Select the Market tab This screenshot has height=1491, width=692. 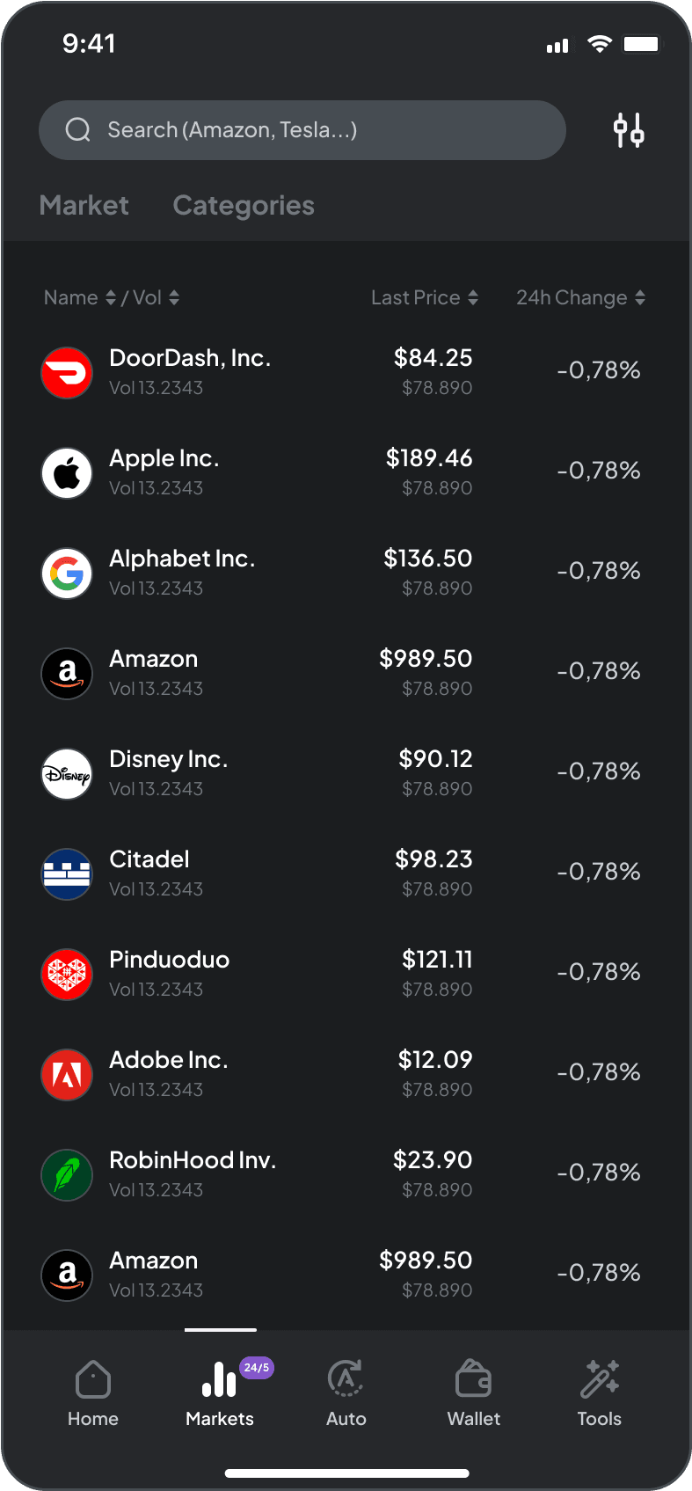tap(84, 206)
